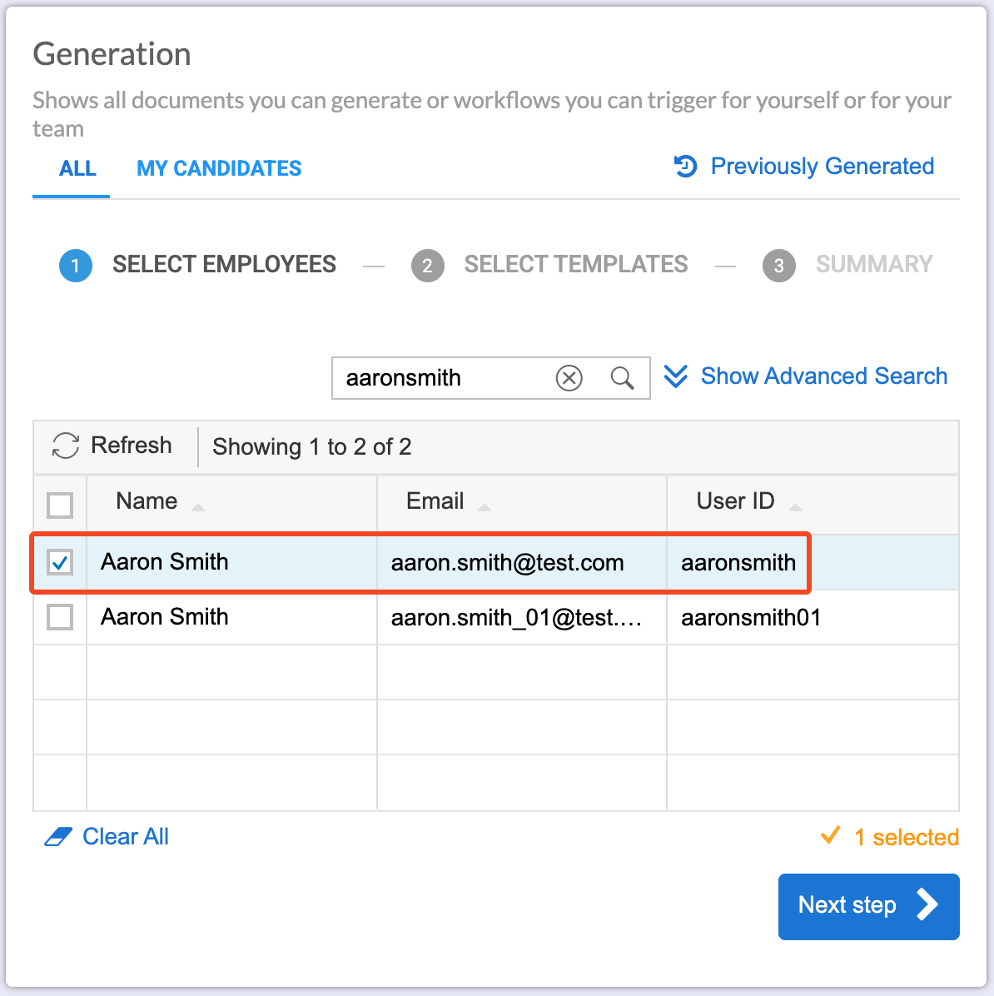Click the Refresh circular arrows icon

click(x=66, y=446)
